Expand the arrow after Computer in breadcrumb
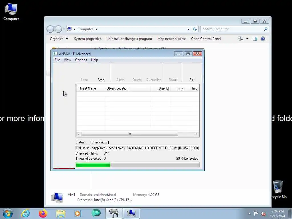This screenshot has height=219, width=292. click(96, 29)
